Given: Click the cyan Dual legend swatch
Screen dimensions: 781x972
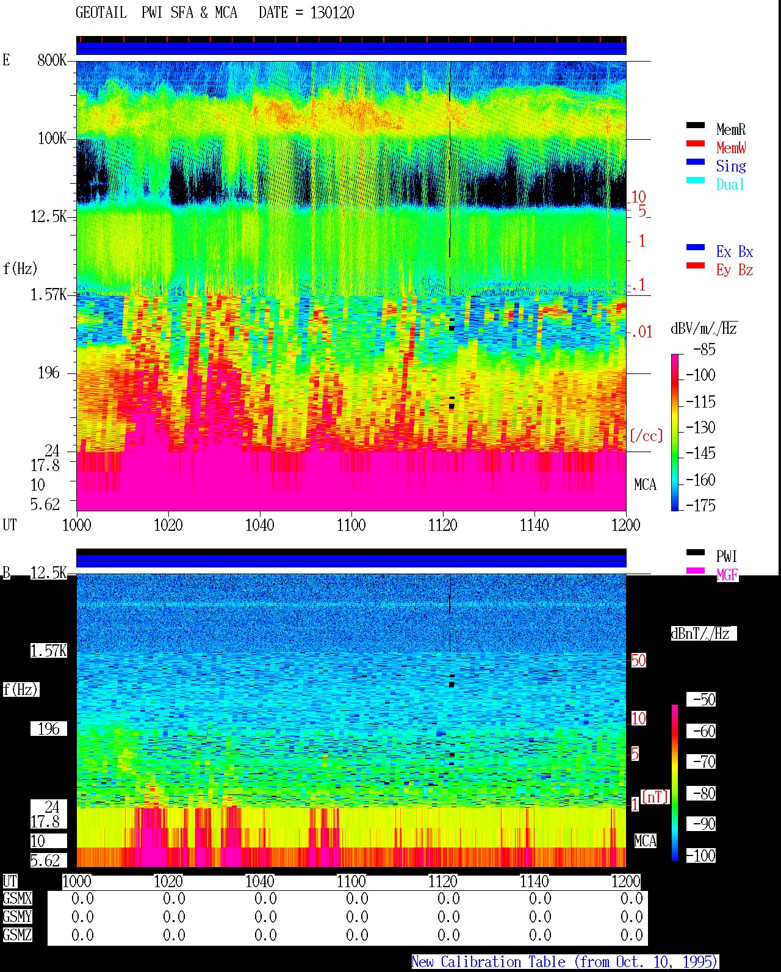Looking at the screenshot, I should click(696, 181).
